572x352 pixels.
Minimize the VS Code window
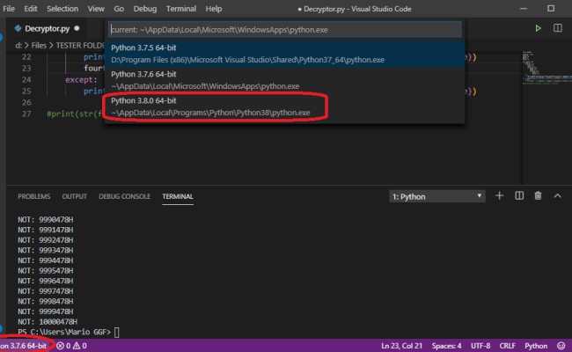click(x=524, y=9)
